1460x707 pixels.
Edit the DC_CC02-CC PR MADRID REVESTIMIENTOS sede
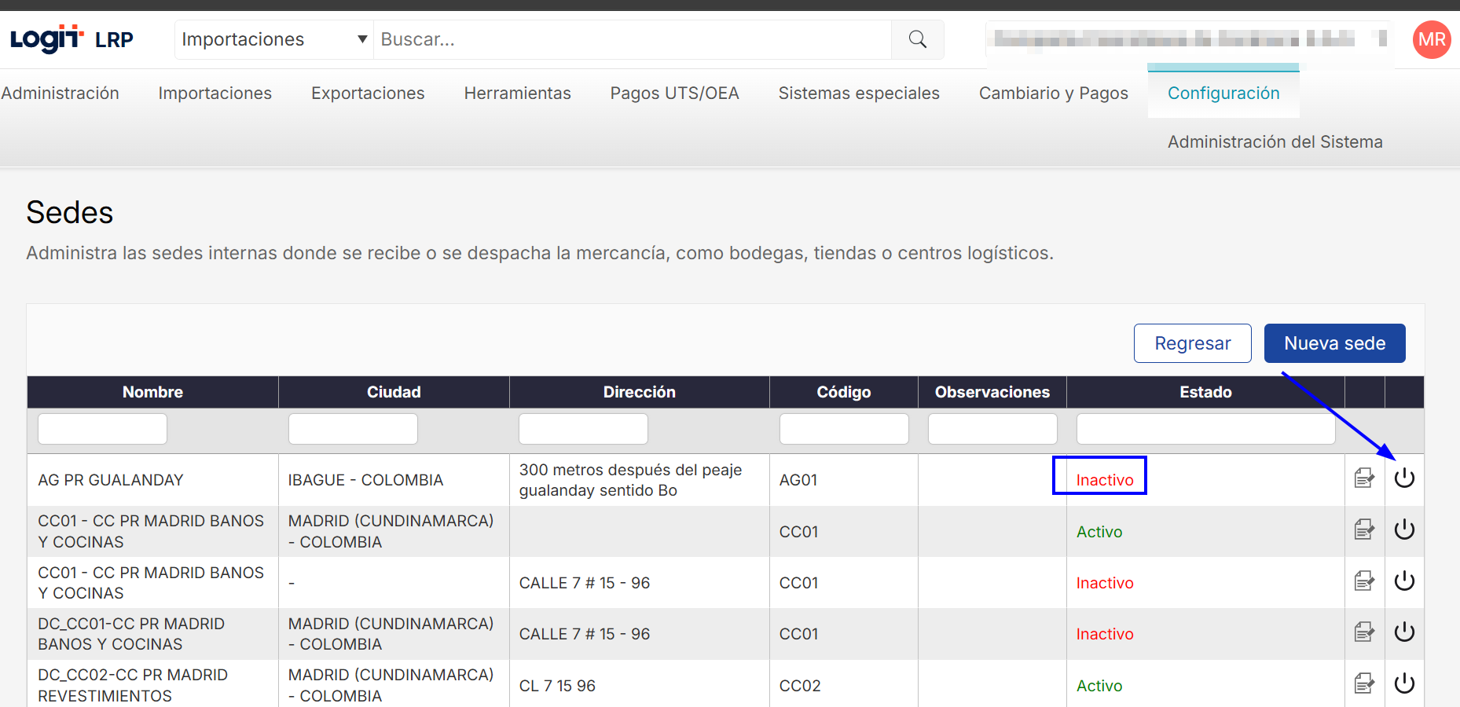(x=1364, y=683)
